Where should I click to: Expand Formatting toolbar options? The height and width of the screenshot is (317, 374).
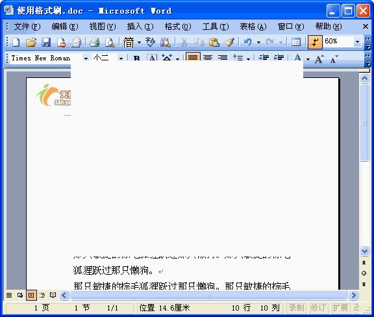pos(368,59)
